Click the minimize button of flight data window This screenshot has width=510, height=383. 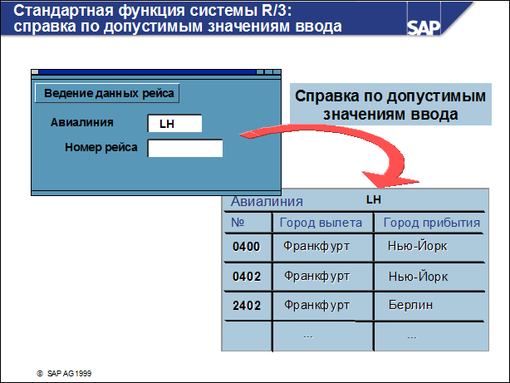click(x=260, y=72)
